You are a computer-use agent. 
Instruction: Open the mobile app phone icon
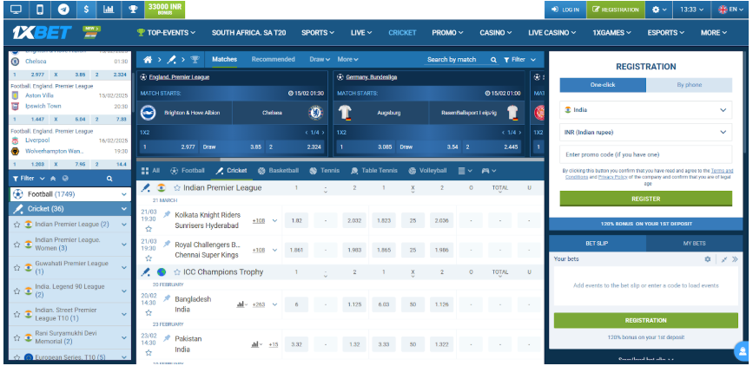(40, 10)
